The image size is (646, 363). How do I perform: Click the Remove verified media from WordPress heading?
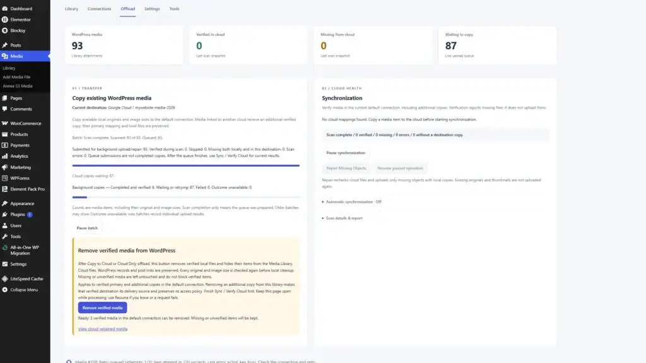[x=126, y=251]
